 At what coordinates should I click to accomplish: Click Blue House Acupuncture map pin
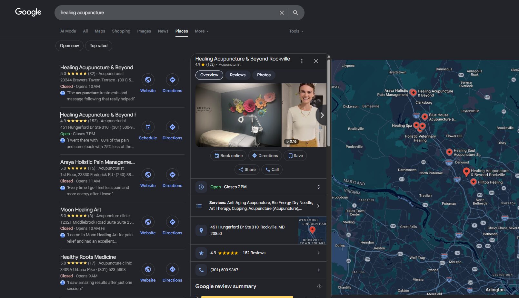[425, 116]
